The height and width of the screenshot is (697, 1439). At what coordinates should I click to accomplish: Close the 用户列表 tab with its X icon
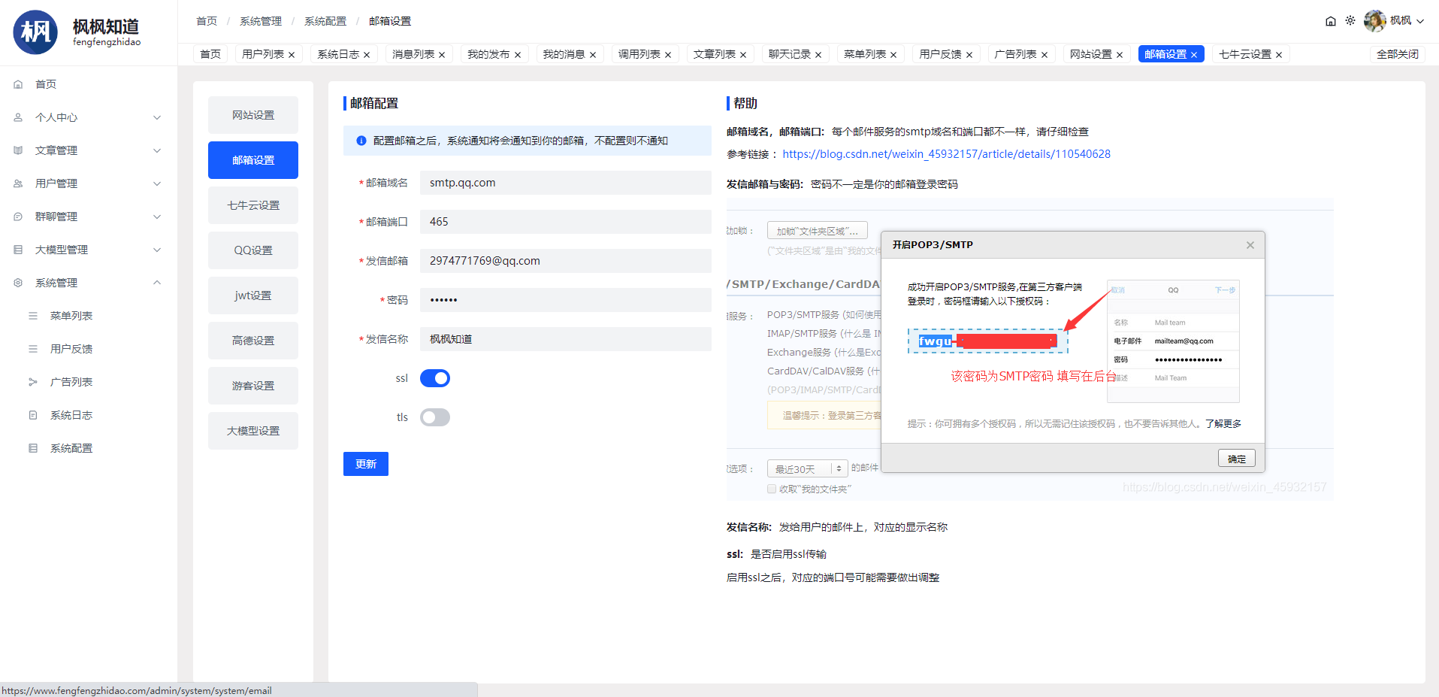[x=292, y=55]
